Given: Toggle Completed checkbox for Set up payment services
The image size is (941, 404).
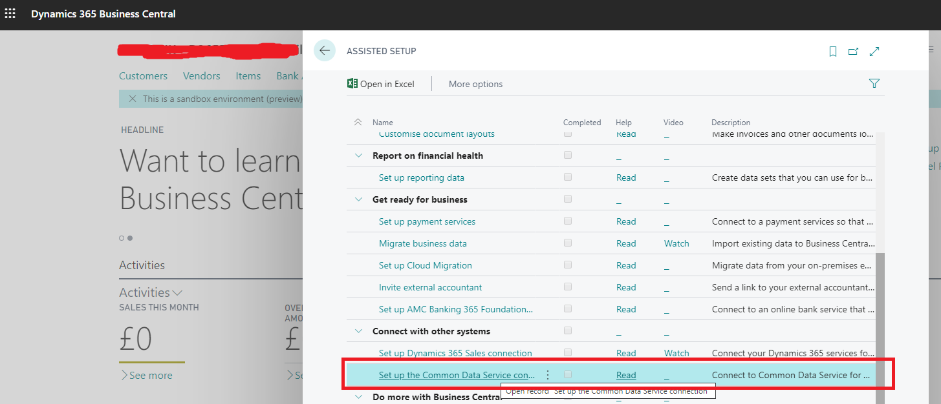Looking at the screenshot, I should click(x=568, y=221).
